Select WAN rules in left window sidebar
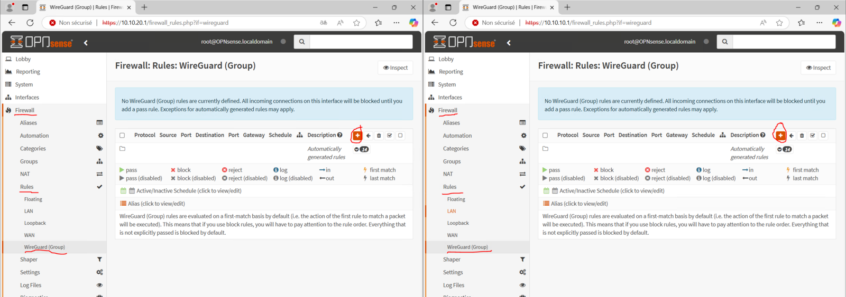Viewport: 846px width, 297px height. [30, 235]
